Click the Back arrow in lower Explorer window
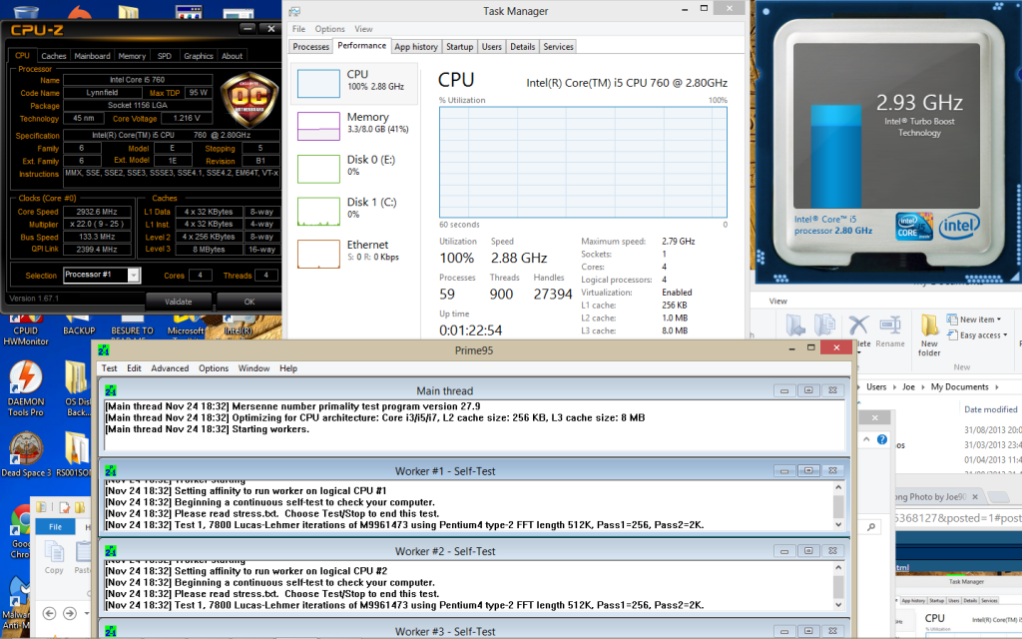1022x639 pixels. pos(49,613)
